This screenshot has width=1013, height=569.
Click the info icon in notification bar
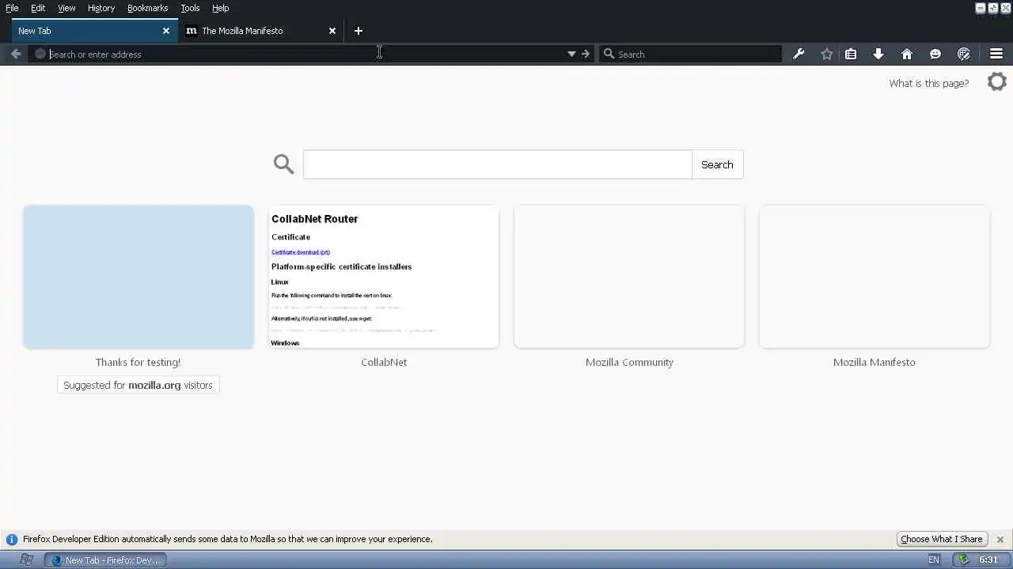click(12, 540)
